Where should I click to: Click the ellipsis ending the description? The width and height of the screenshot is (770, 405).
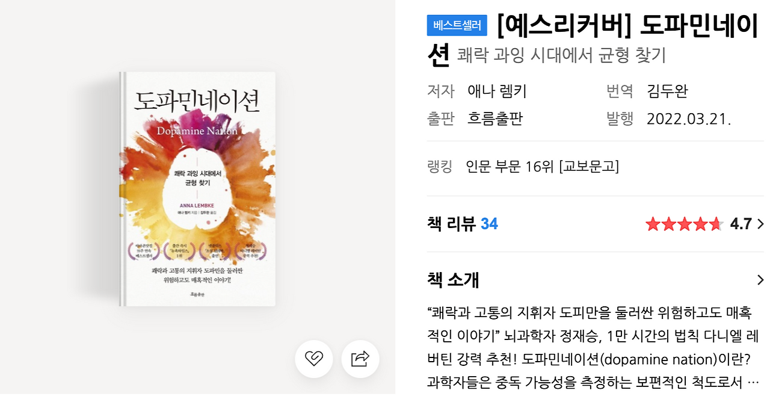pos(753,382)
